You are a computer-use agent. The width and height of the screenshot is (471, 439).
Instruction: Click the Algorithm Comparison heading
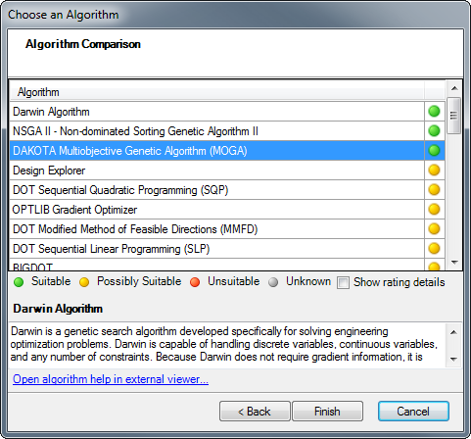coord(83,44)
